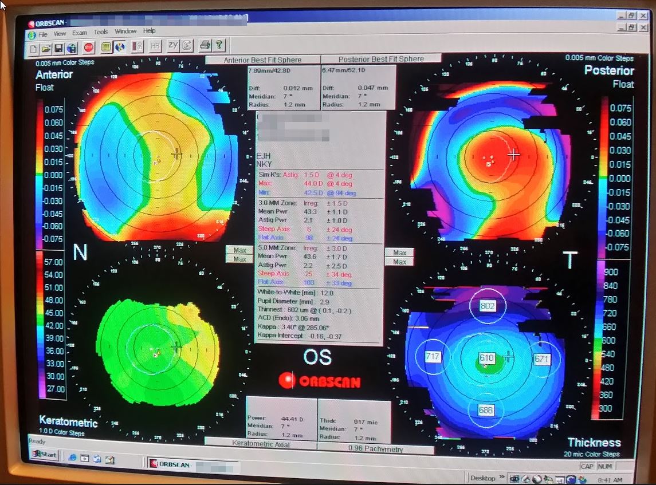This screenshot has height=485, width=656.
Task: Open the View menu
Action: (60, 33)
